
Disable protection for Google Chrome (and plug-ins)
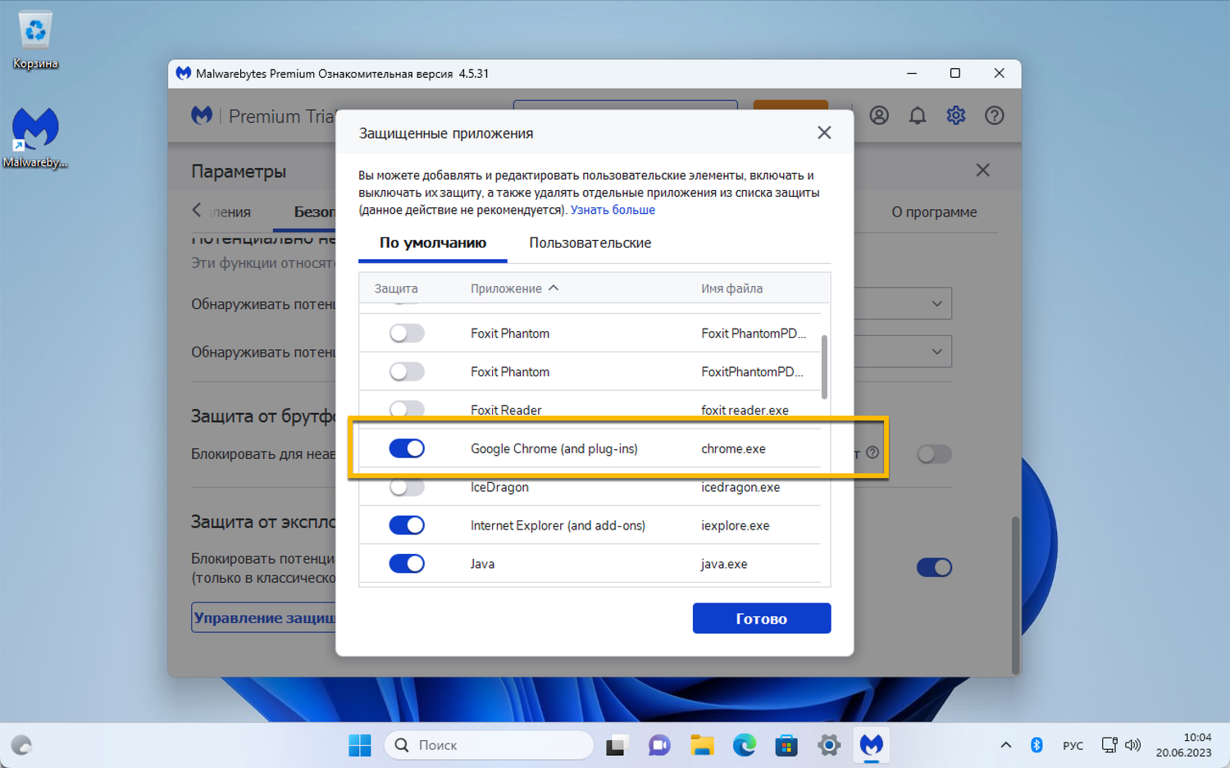(x=407, y=448)
